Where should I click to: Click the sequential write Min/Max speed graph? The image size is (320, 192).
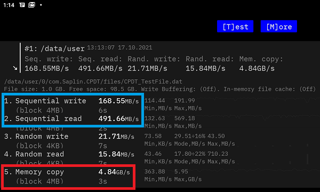[230, 104]
